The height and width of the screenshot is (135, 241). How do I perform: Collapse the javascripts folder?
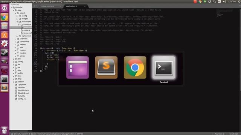17,22
